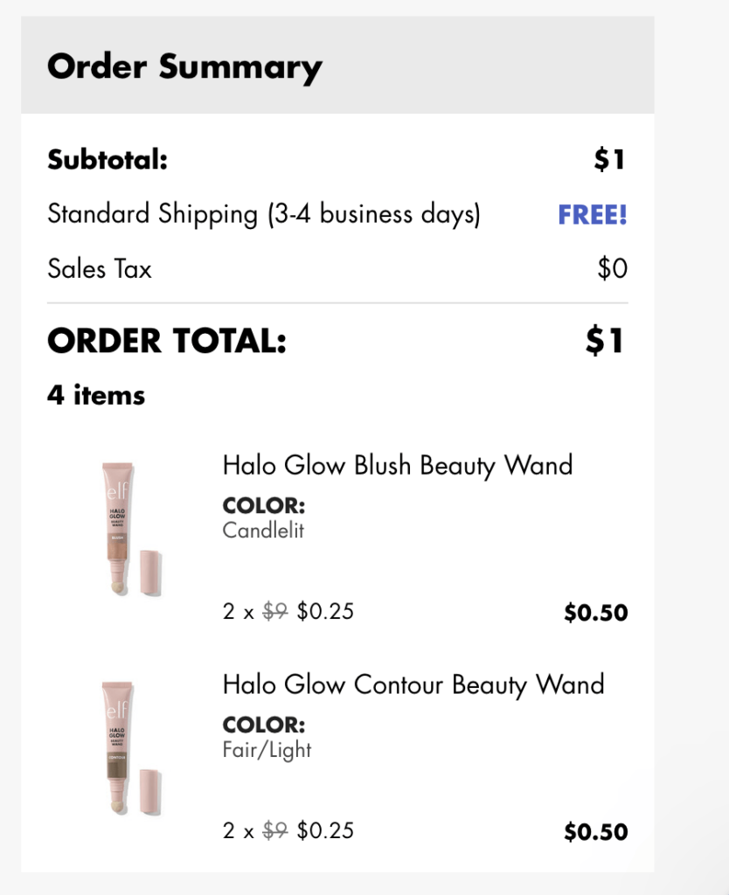Click the Blush Wand crossed-out $9 price

point(275,612)
